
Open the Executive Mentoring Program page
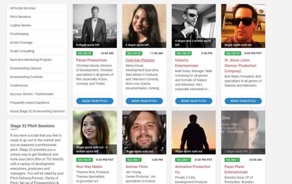[31, 60]
